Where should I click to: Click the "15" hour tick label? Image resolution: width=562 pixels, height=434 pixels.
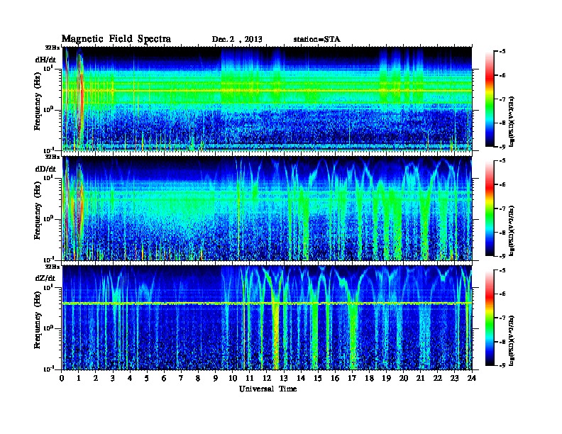(x=318, y=379)
